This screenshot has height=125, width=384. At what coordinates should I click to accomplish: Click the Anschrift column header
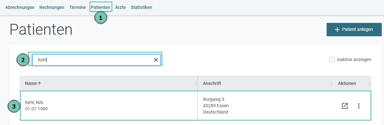[x=212, y=83]
